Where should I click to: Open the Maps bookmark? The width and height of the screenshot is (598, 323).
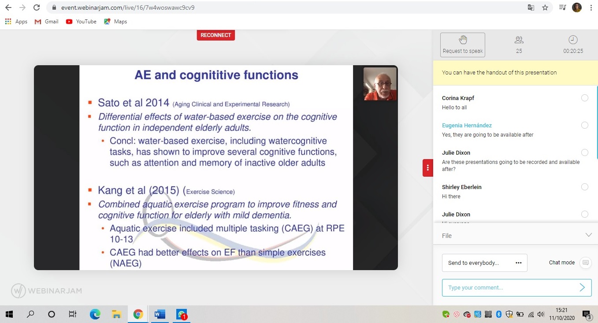(x=115, y=22)
